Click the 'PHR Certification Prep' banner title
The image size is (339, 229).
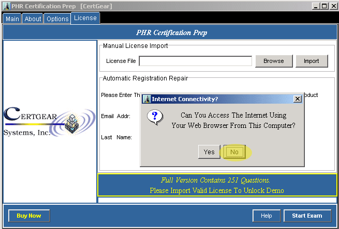point(172,32)
